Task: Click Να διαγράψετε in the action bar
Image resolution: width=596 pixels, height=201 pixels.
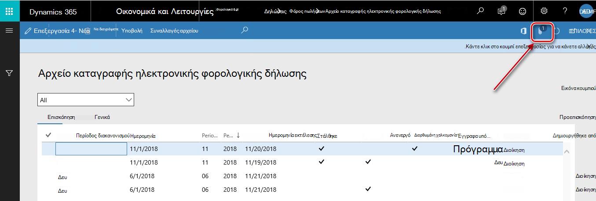Action: click(x=106, y=29)
